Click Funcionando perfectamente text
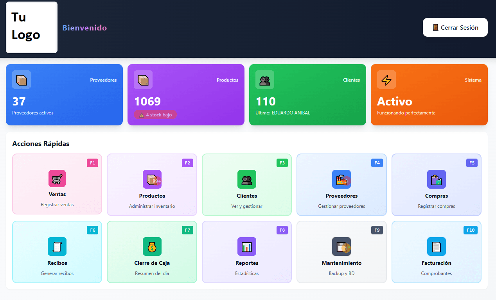 [x=406, y=113]
